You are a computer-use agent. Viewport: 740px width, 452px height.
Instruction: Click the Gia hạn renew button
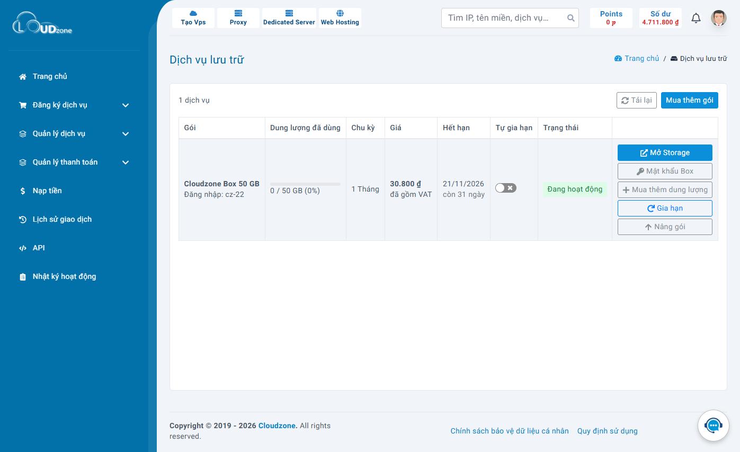(x=665, y=208)
